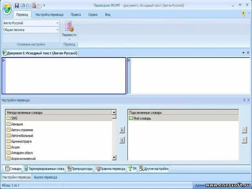Screen dimensions: 252x189
Task: Click the Save diskette icon in quick toolbar
Action: (17, 6)
